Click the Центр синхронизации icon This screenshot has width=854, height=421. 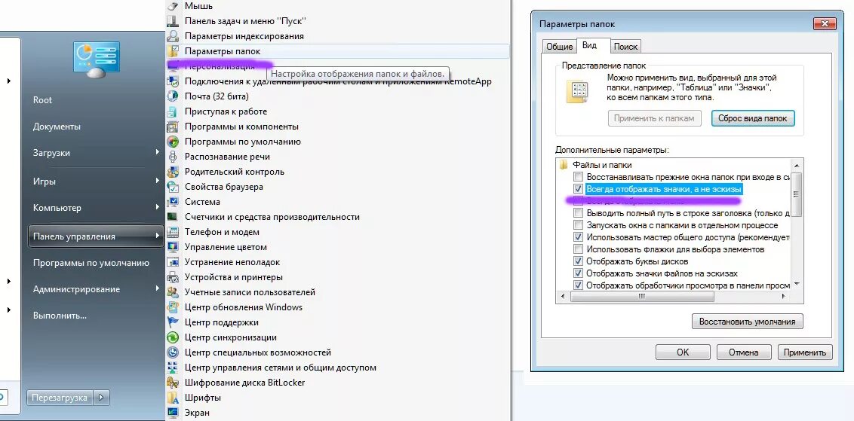point(173,337)
